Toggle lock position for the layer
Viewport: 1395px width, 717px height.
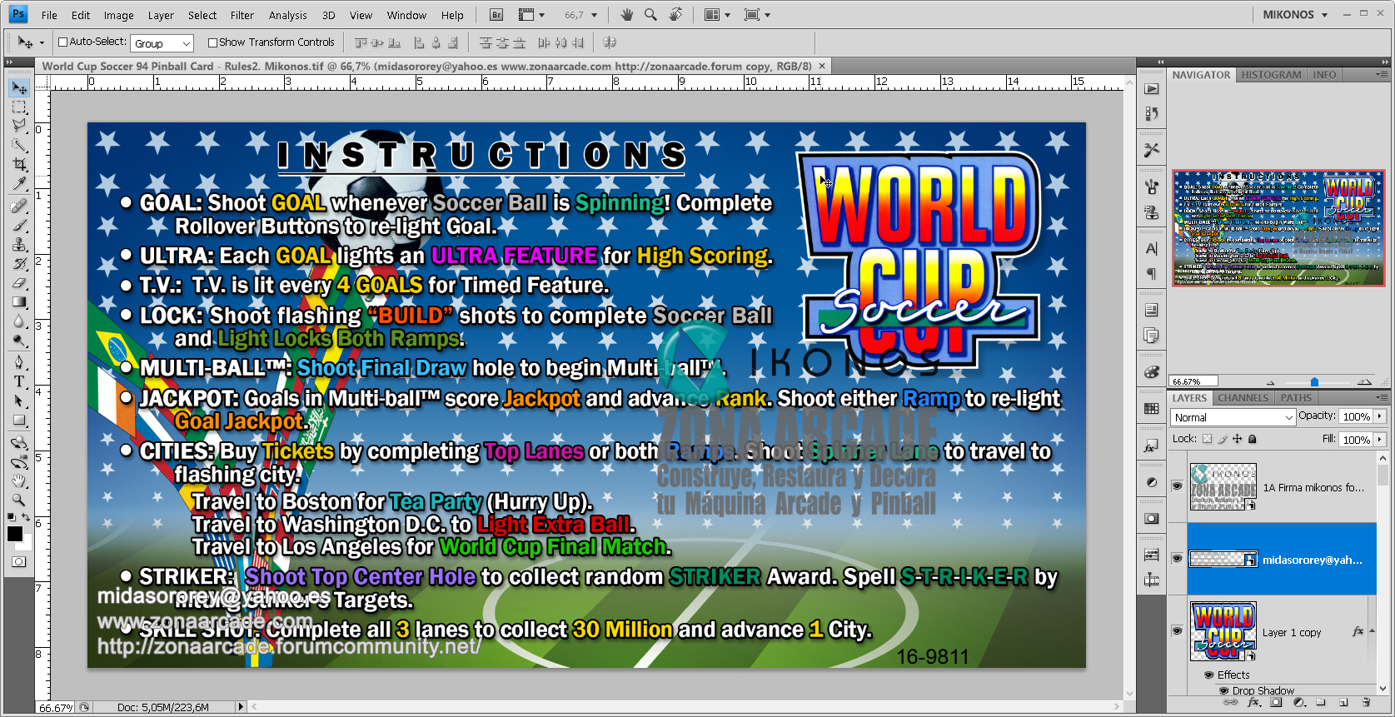tap(1237, 439)
